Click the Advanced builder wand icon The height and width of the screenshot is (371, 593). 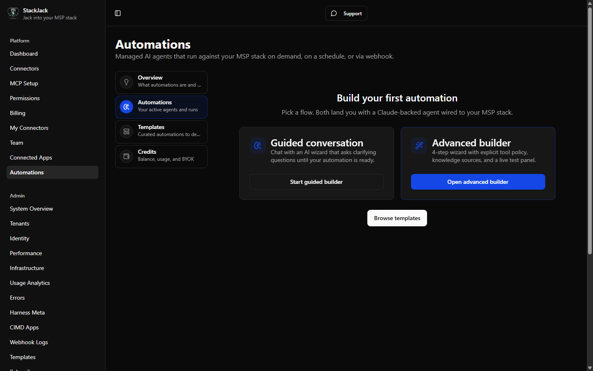pos(419,146)
